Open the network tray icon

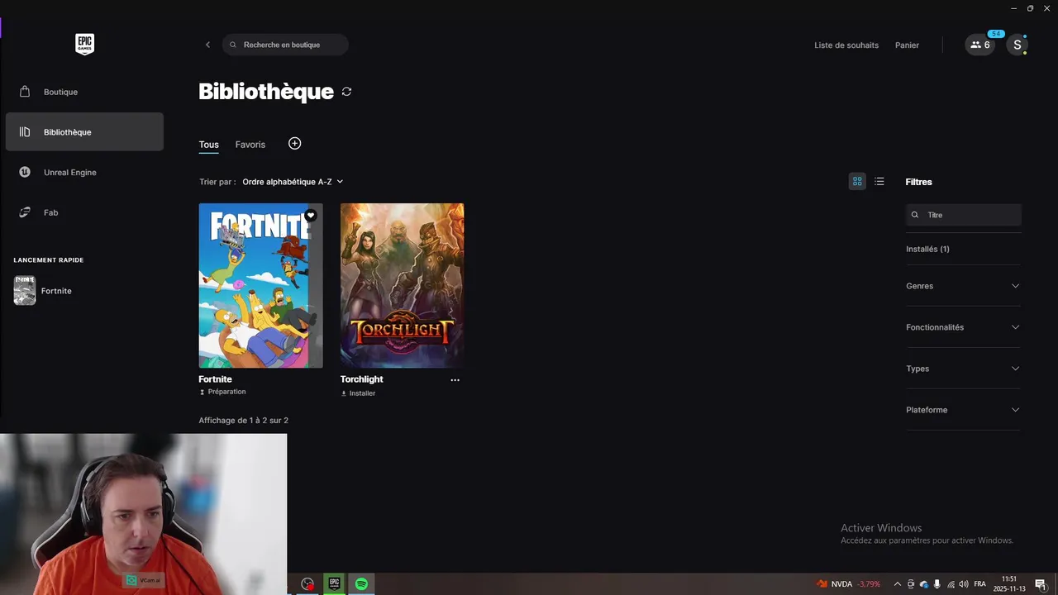click(x=951, y=584)
